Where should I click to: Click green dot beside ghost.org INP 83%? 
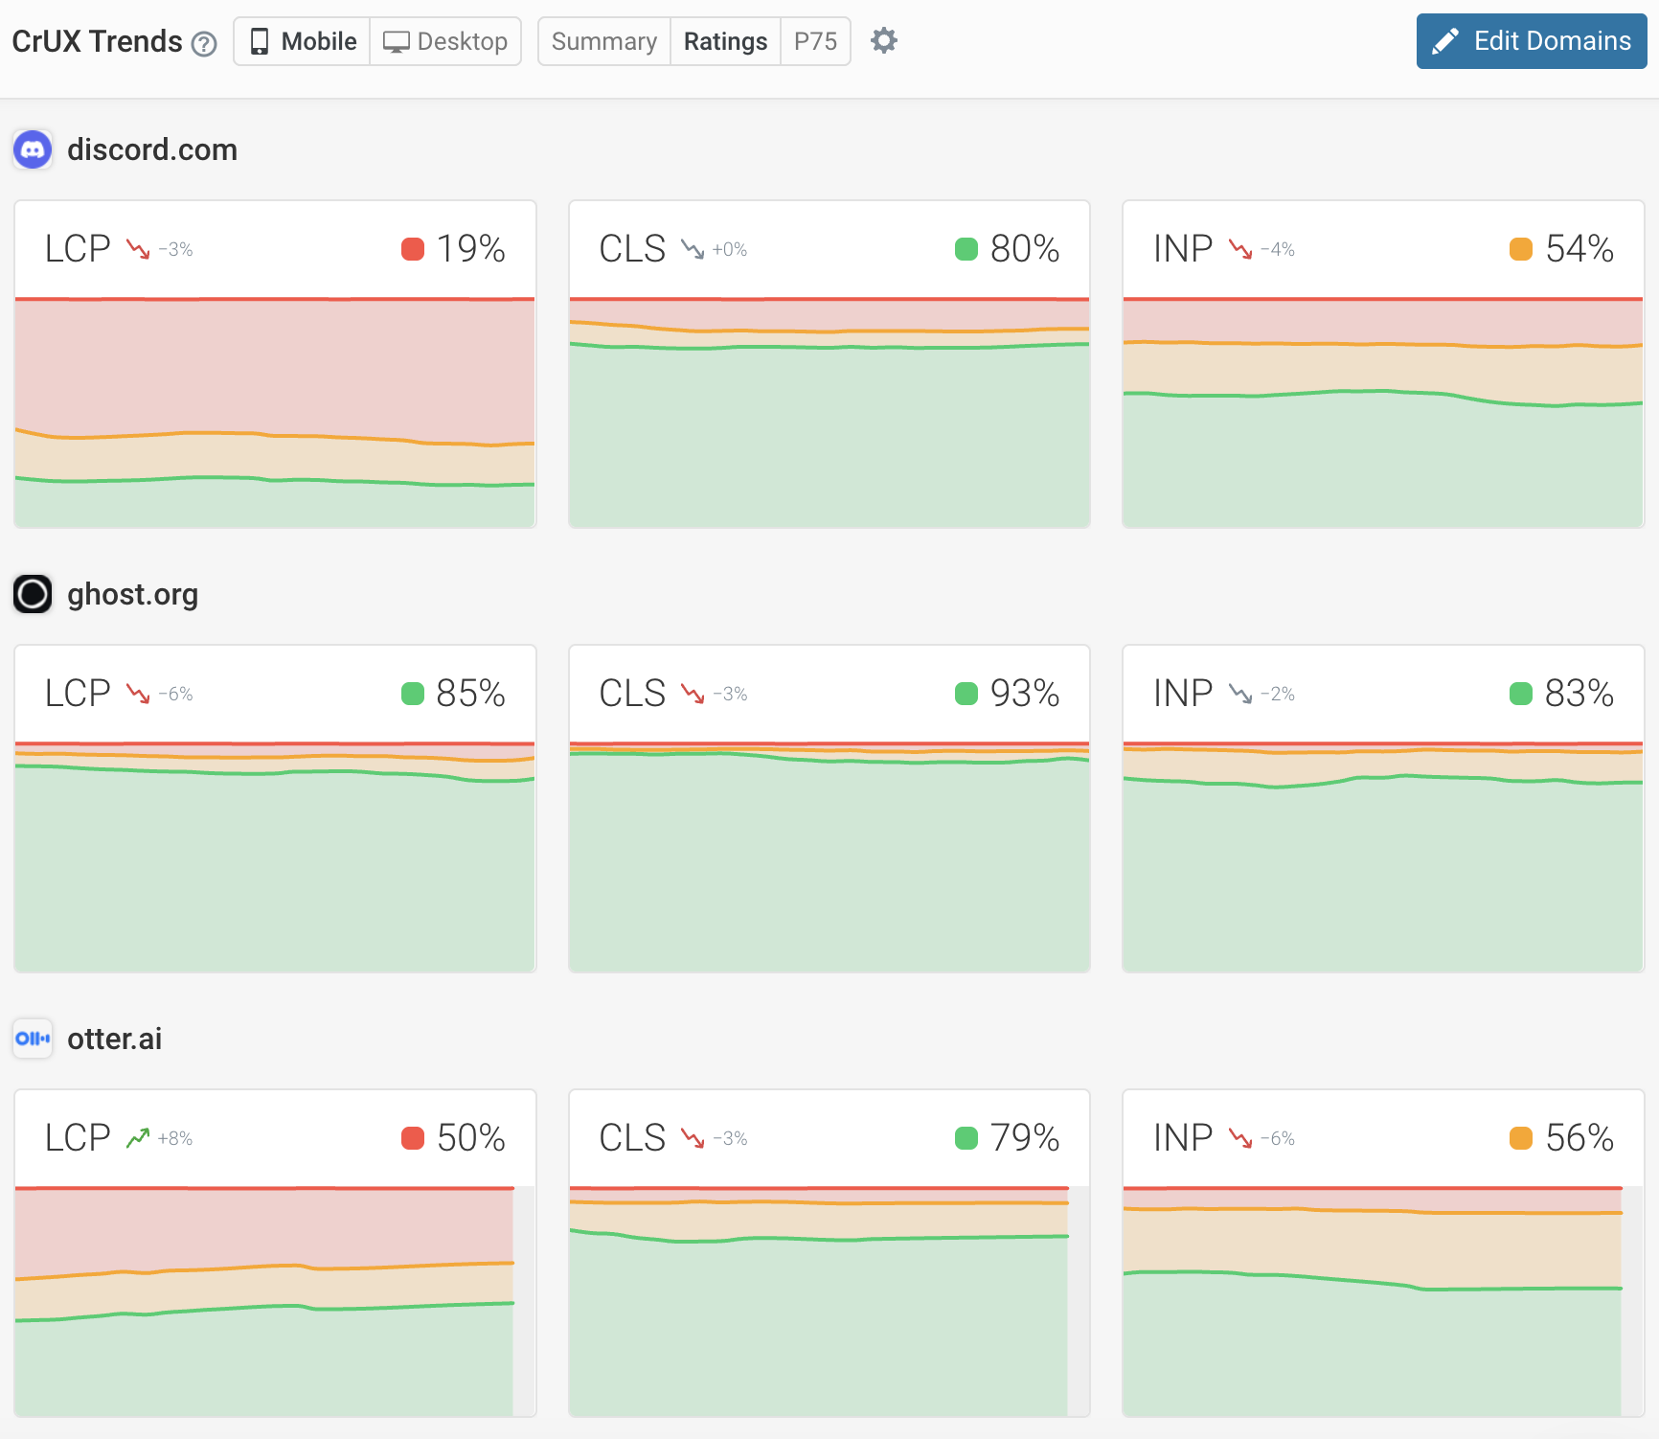(1521, 694)
